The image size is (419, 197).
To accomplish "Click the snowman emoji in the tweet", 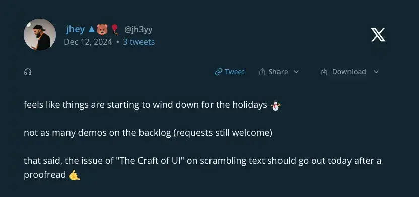I will (x=275, y=105).
